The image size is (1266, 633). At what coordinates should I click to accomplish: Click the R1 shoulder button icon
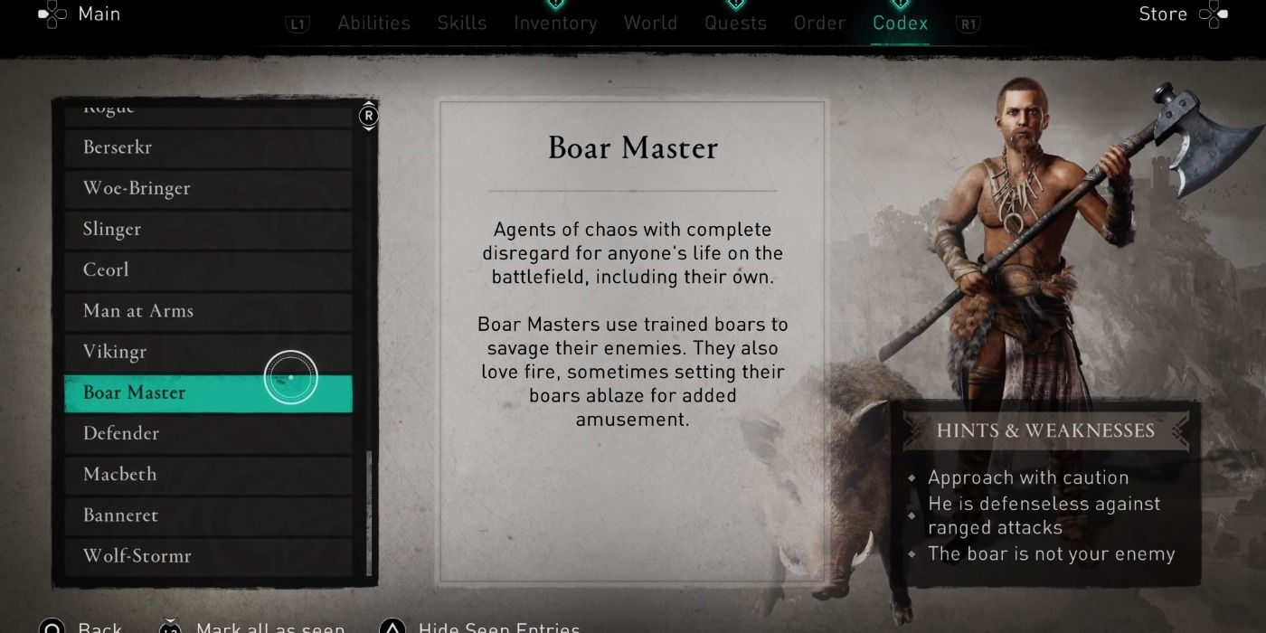point(968,24)
